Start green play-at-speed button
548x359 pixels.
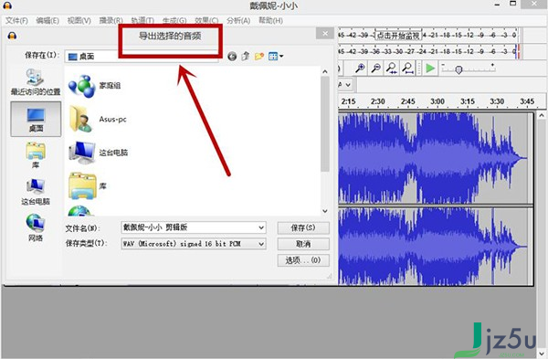click(x=430, y=69)
